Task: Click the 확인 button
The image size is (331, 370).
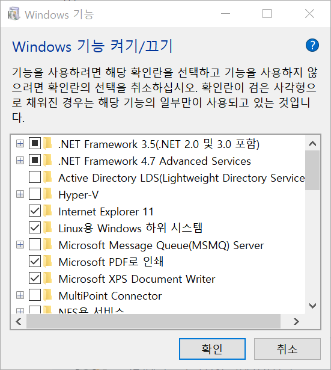Action: coord(212,349)
